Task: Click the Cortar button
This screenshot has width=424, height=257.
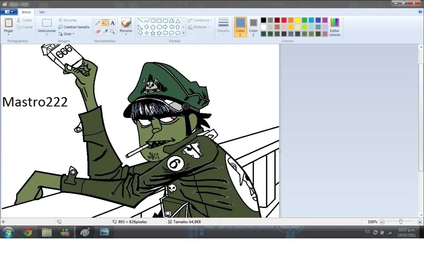Action: 24,20
